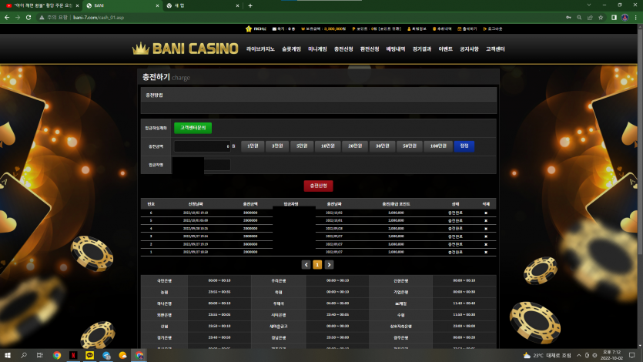Click the 입금자명 depositor name field
Viewport: 643px width, 362px height.
tap(203, 165)
